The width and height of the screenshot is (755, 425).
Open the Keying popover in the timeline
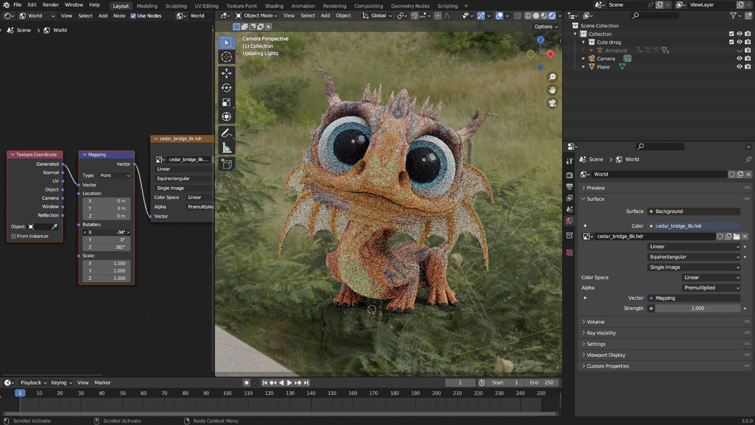(61, 382)
